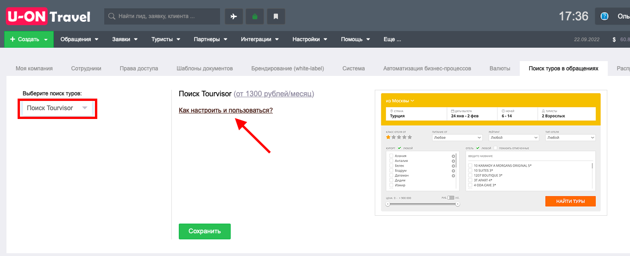The image size is (630, 256).
Task: Open the Настройки menu
Action: (x=310, y=39)
